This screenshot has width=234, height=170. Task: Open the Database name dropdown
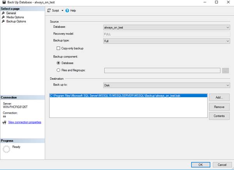coord(227,28)
